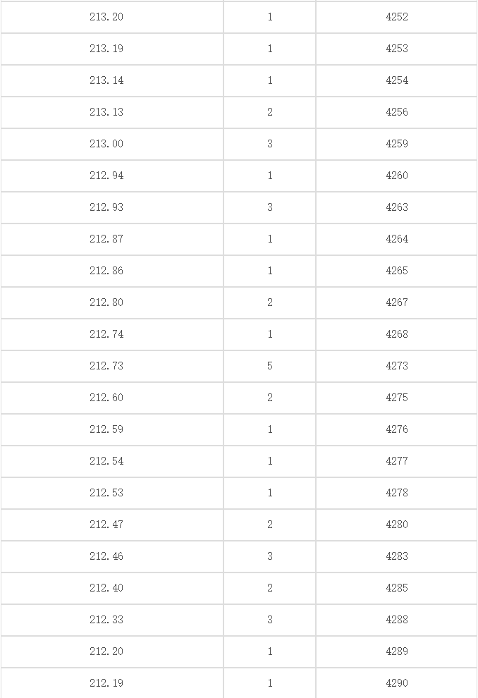Select the cell with 4263

coord(397,207)
